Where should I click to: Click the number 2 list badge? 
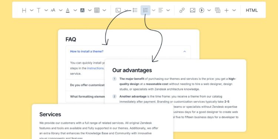[x=115, y=96]
